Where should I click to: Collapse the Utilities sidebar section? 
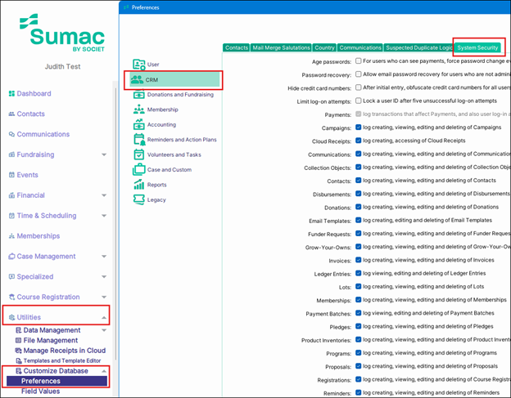click(x=104, y=317)
